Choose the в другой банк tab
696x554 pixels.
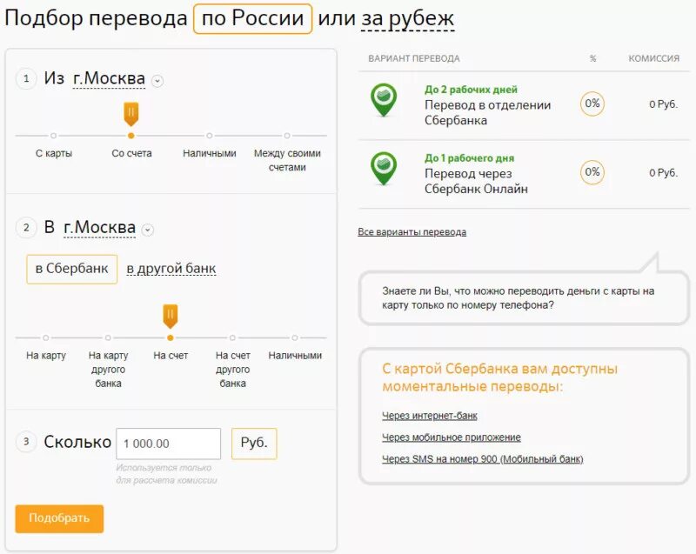point(171,269)
